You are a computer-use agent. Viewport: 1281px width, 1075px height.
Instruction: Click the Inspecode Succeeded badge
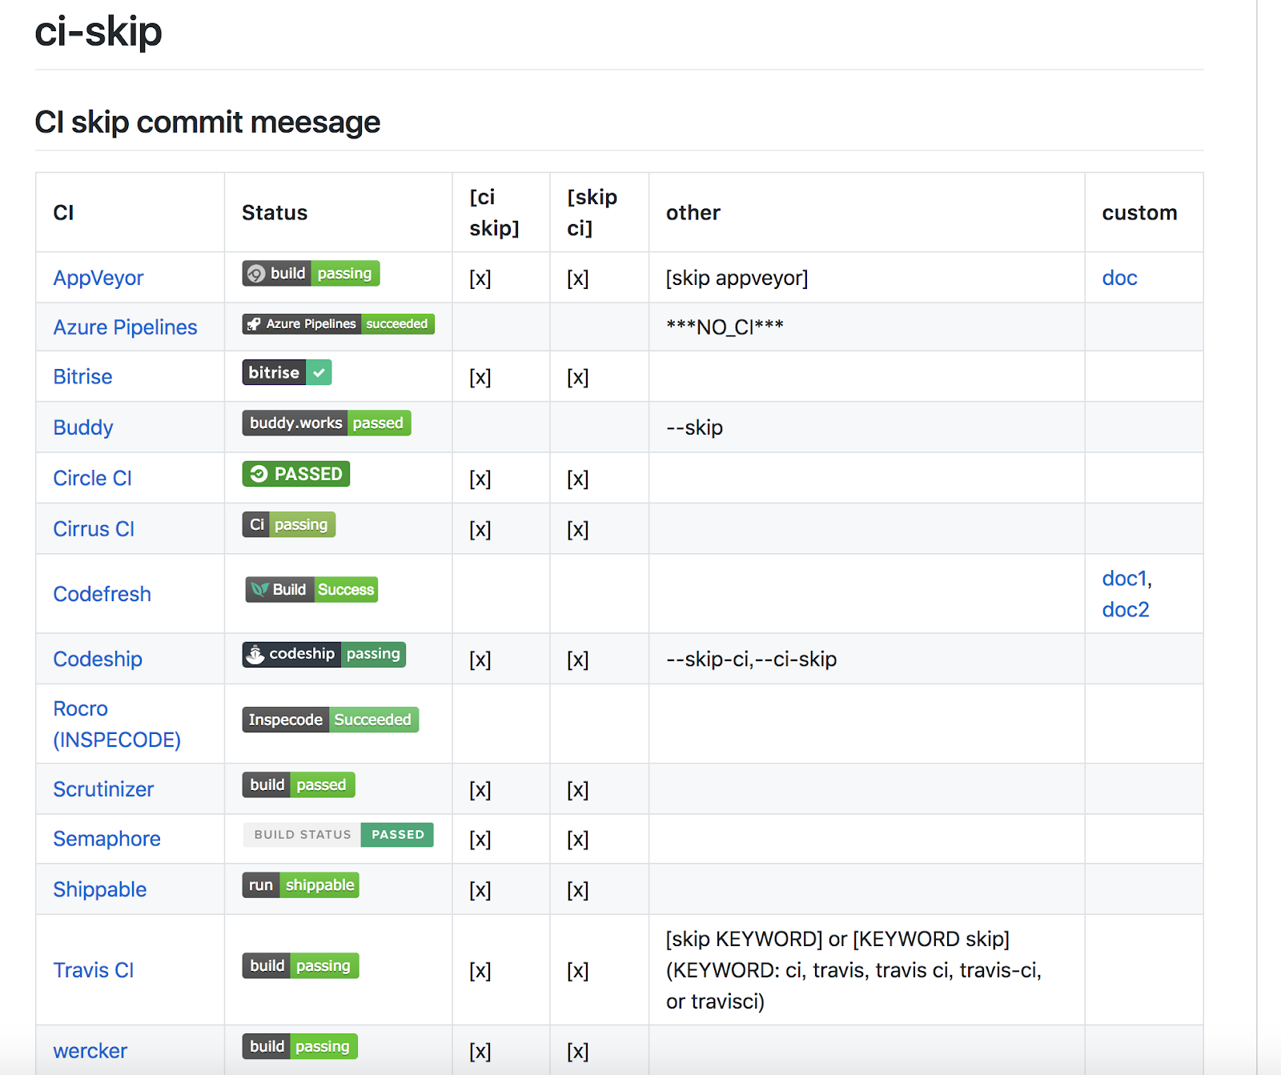[x=330, y=720]
